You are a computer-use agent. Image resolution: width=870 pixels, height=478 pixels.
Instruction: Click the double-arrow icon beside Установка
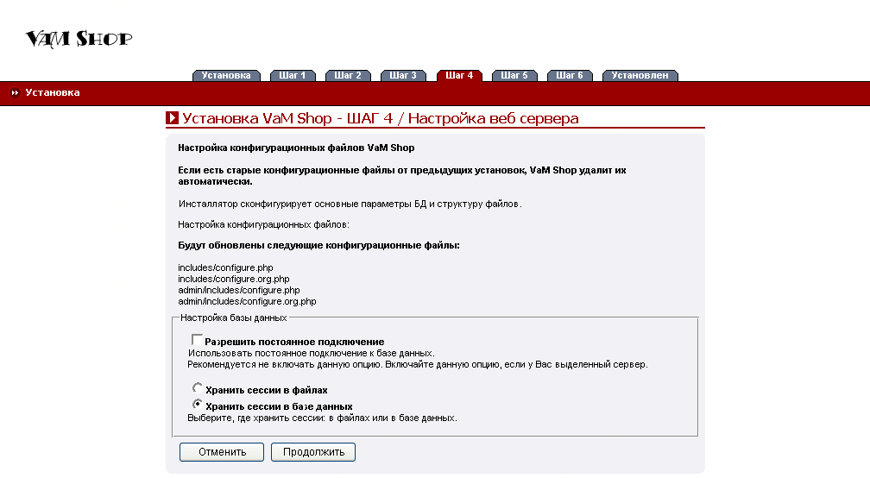click(15, 92)
